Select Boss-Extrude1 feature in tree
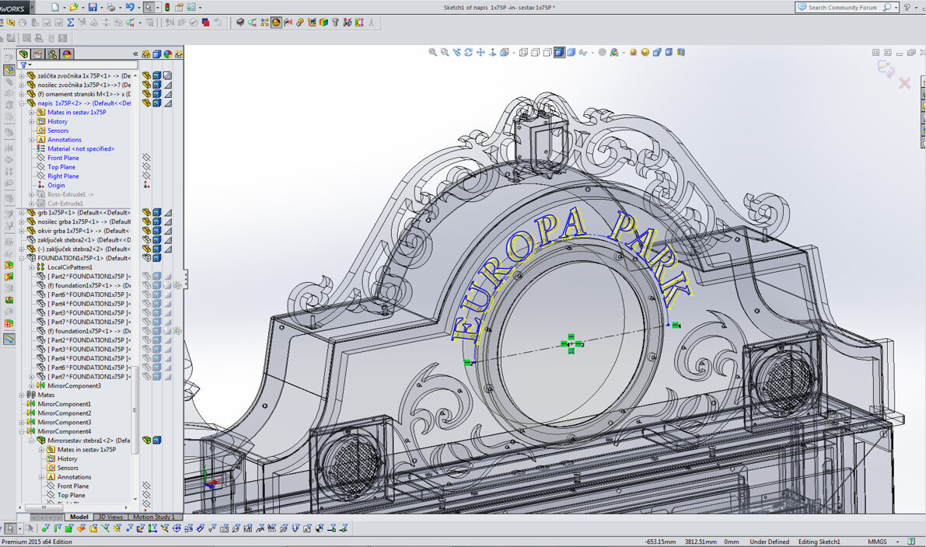This screenshot has height=547, width=926. (70, 195)
